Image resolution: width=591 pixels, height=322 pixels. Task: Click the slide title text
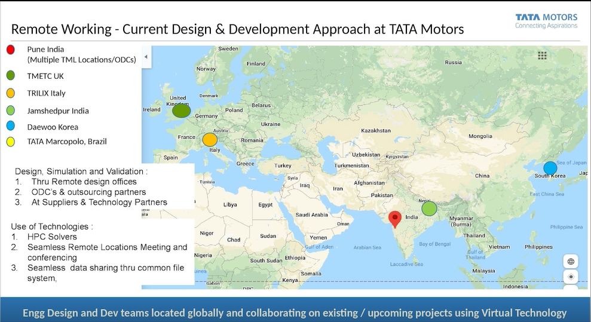(x=237, y=29)
